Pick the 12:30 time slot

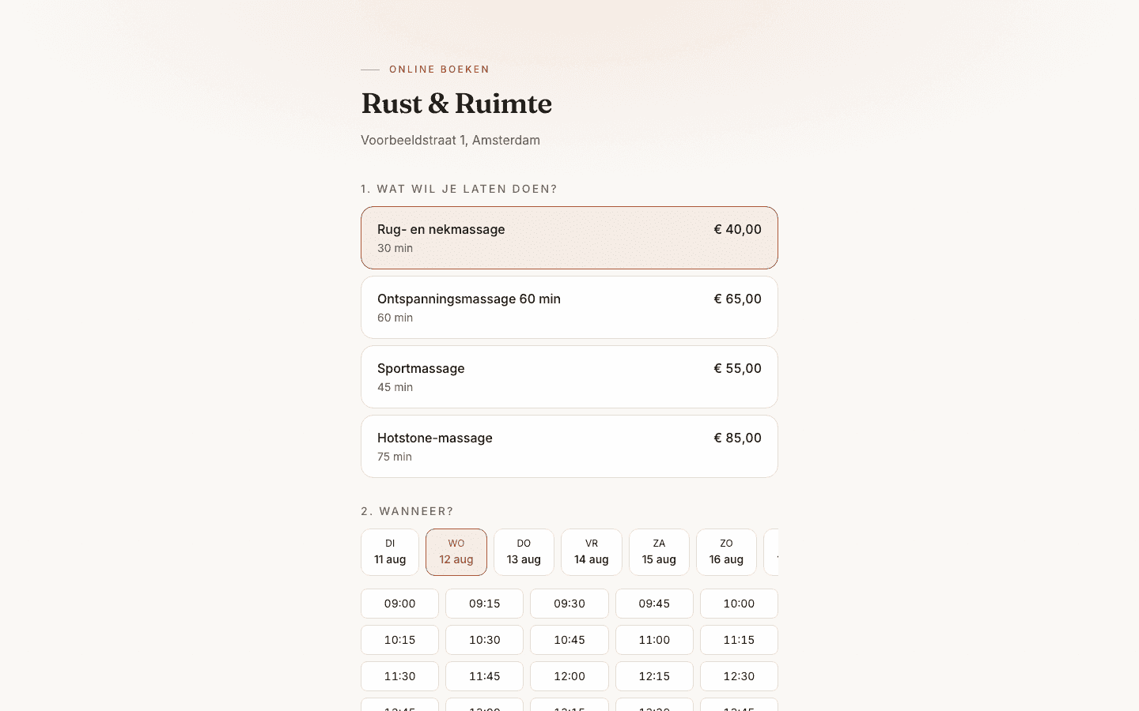point(739,676)
